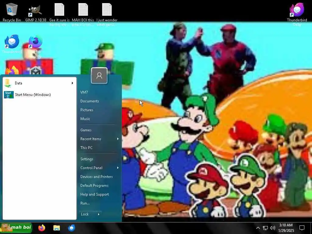Viewport: 312px width, 234px height.
Task: Open the Recycle Bin desktop icon
Action: [12, 12]
